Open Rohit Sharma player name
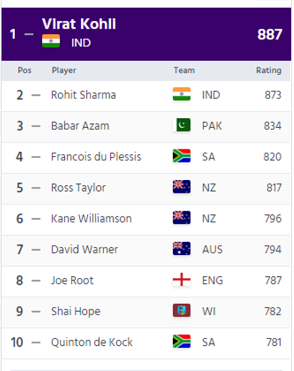Viewport: 294px width, 371px height. [x=84, y=95]
